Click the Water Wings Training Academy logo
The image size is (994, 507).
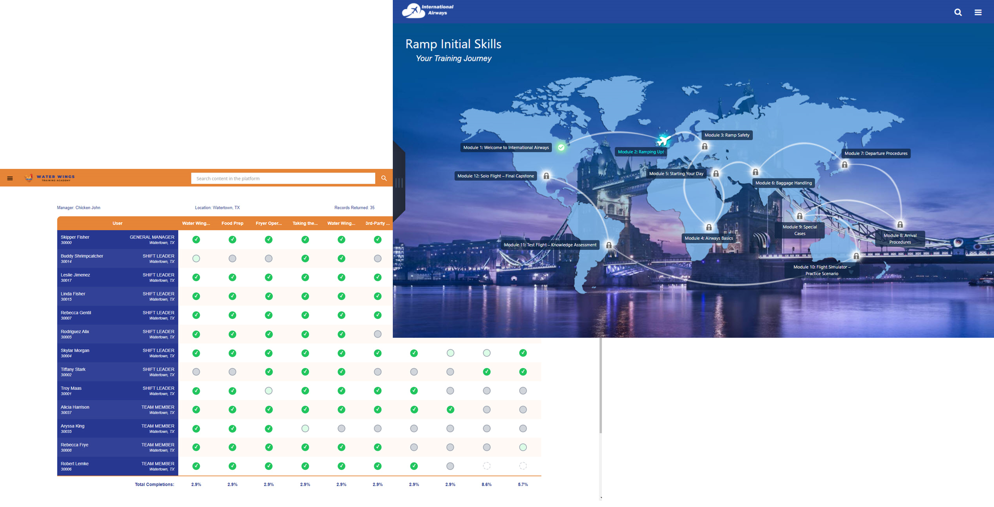point(50,178)
